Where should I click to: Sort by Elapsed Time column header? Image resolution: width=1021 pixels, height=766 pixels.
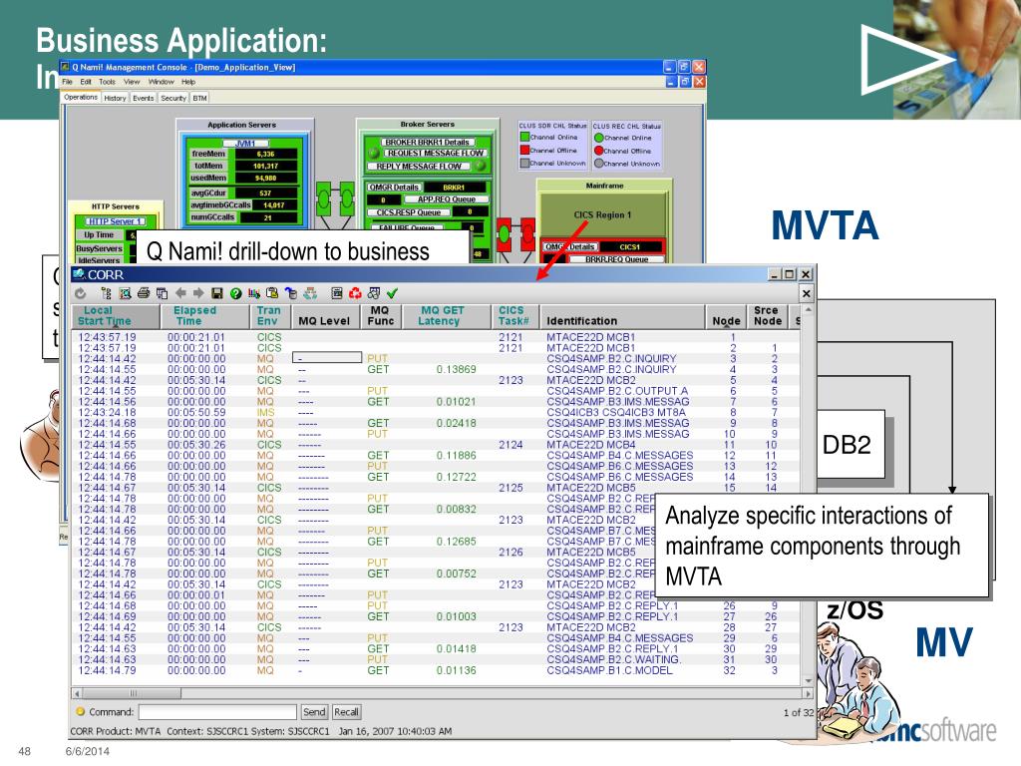tap(205, 316)
